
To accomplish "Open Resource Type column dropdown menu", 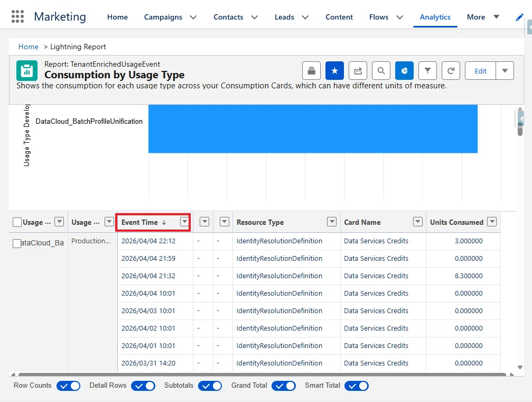I will [x=331, y=222].
